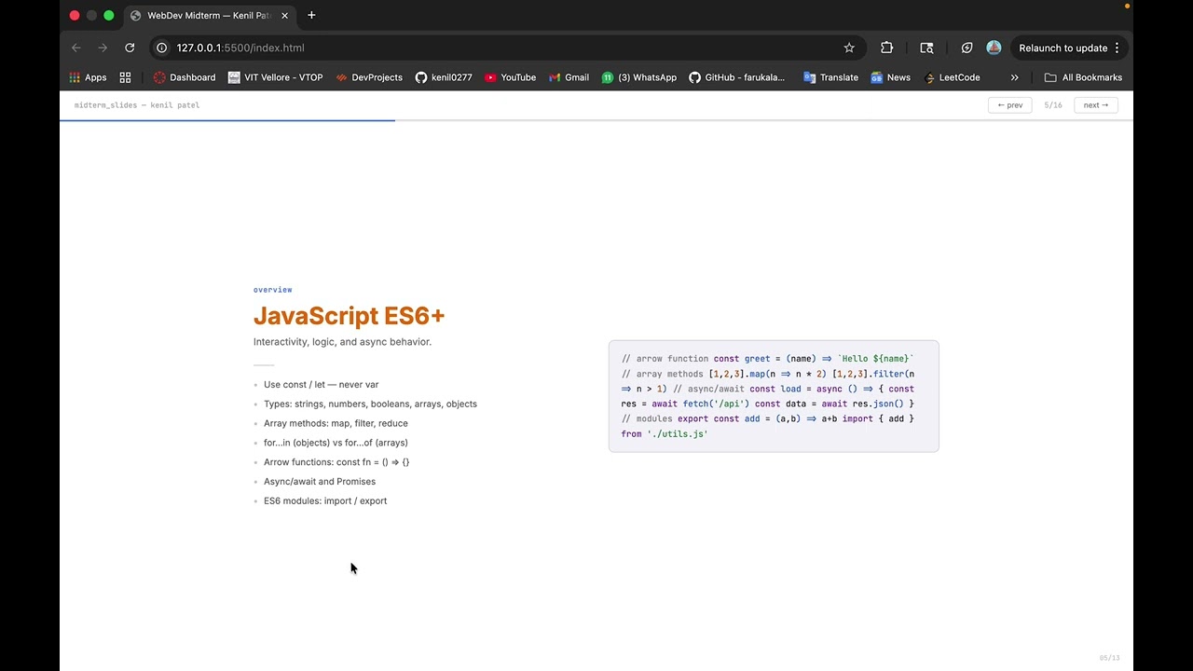The image size is (1193, 671).
Task: Go to previous slide with prev button
Action: click(1009, 105)
